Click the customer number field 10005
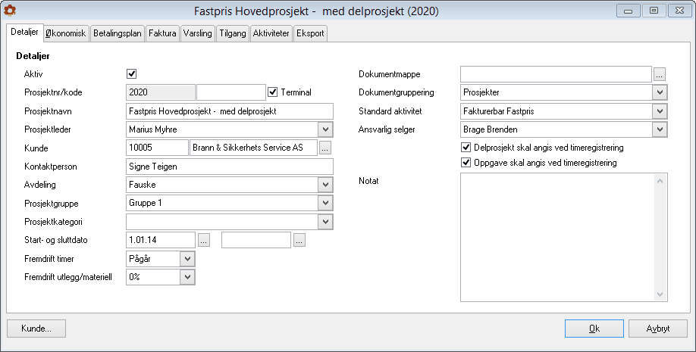This screenshot has width=696, height=352. pos(157,148)
